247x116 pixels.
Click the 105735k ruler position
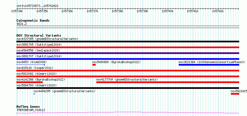tap(42, 11)
